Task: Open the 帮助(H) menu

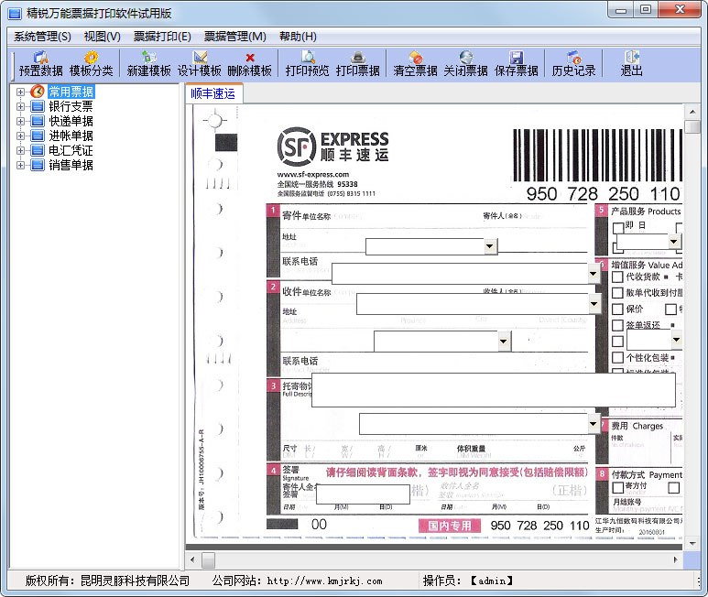Action: (x=298, y=37)
